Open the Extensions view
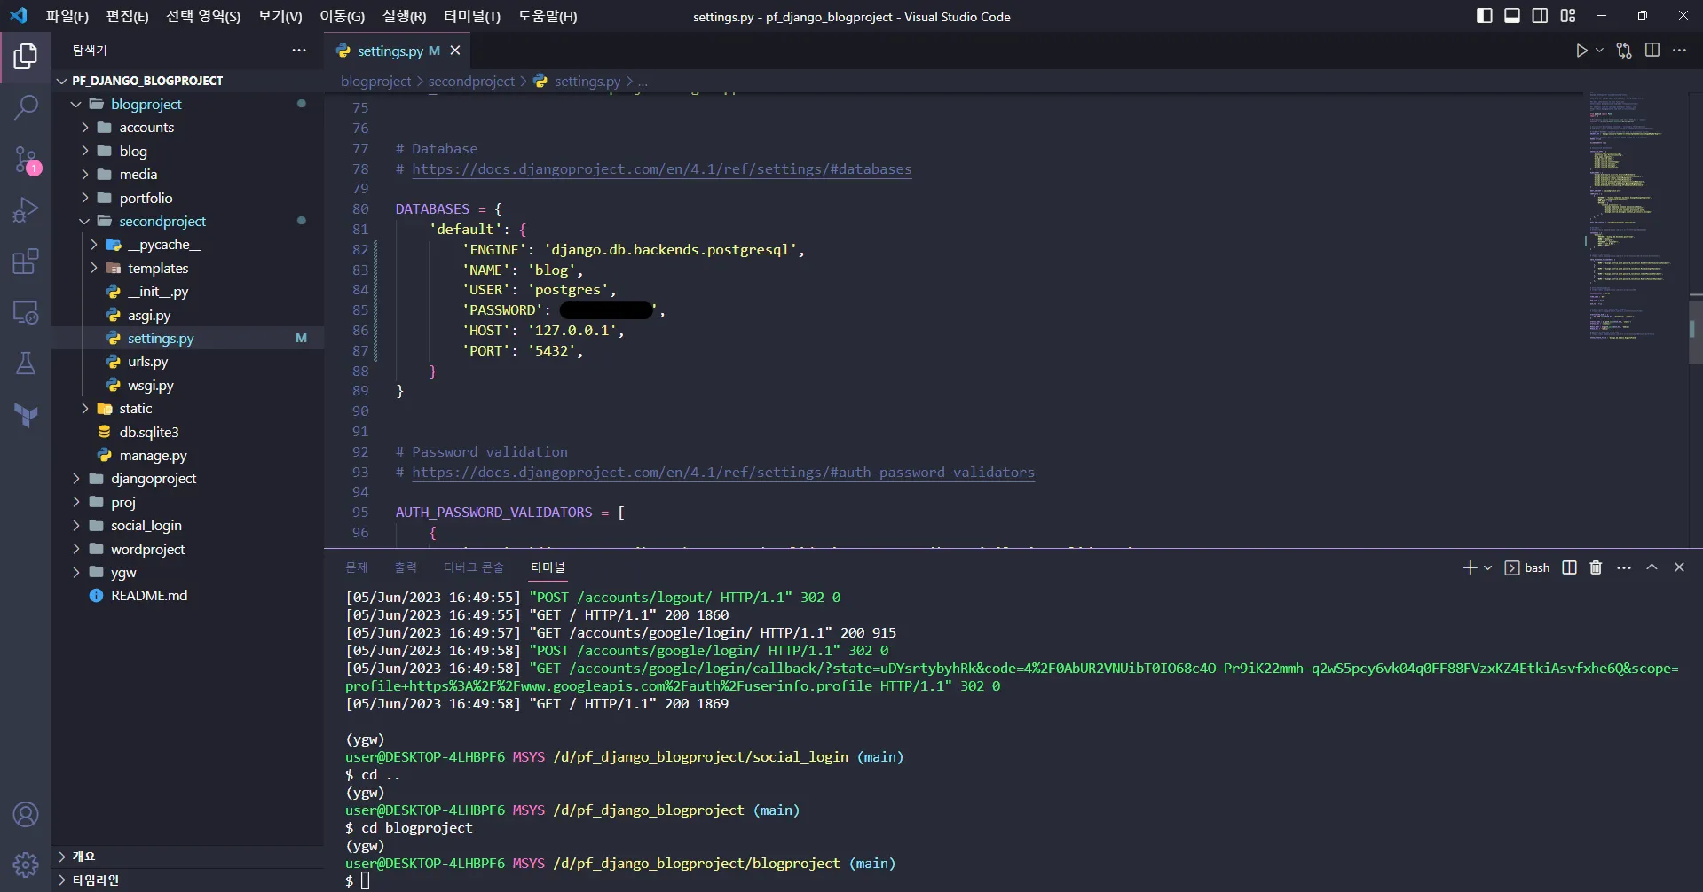1703x892 pixels. pyautogui.click(x=26, y=262)
